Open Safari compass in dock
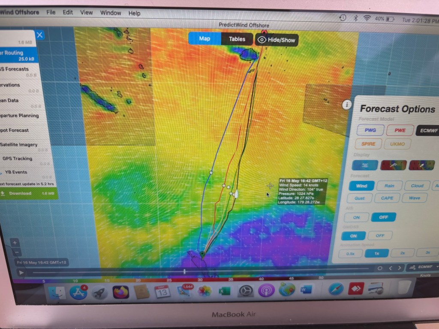Viewport: 439px width, 329px height. 336,289
